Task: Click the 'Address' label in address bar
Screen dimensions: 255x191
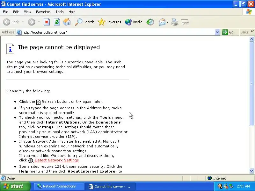Action: (8, 32)
